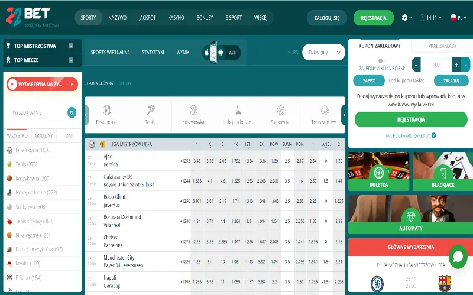This screenshot has height=295, width=473.
Task: Open the Sporty Wirtualne link
Action: click(x=110, y=53)
